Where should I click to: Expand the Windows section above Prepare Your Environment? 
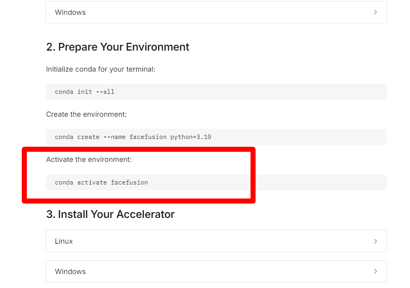coord(216,12)
